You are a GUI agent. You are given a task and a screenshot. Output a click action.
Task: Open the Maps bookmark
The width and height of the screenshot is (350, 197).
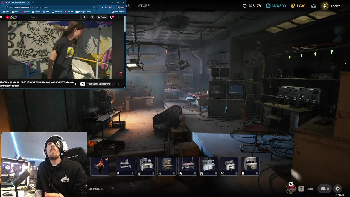6,12
